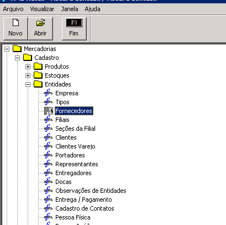226x225 pixels.
Task: Select the Filiais entry
Action: click(x=62, y=120)
